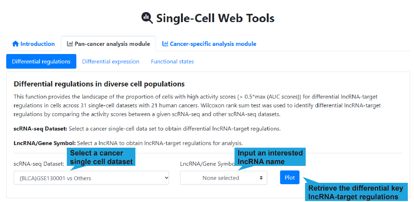Expand the '(BLCA)GSE130001 vs Others' dataset dropdown
This screenshot has width=414, height=202.
point(91,178)
